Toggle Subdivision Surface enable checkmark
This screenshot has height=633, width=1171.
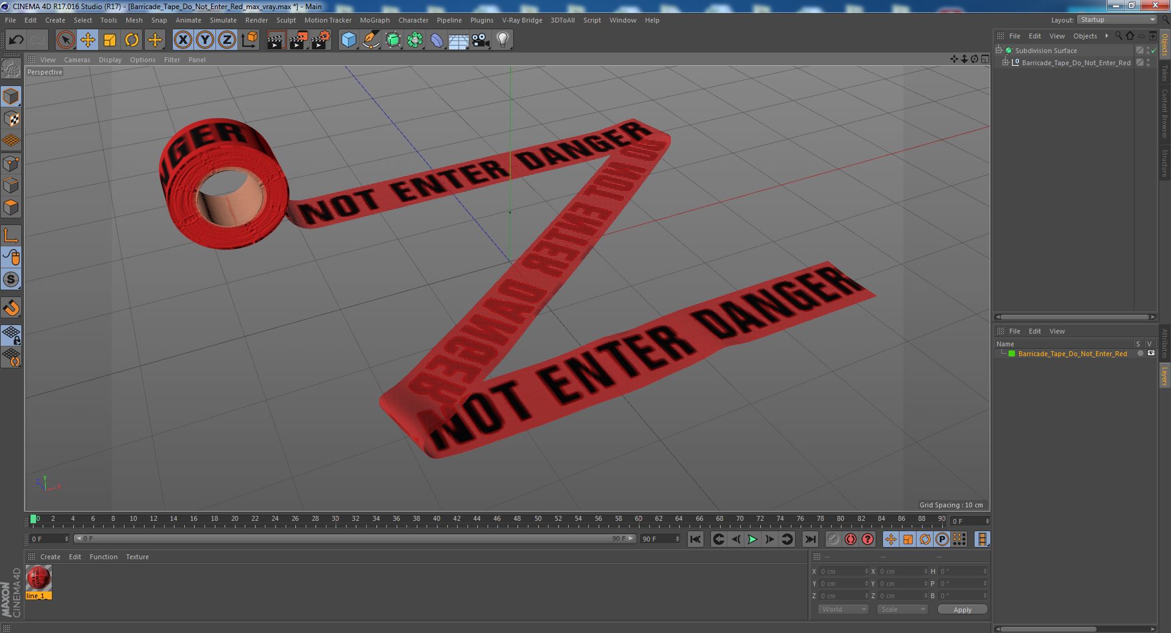(1153, 51)
